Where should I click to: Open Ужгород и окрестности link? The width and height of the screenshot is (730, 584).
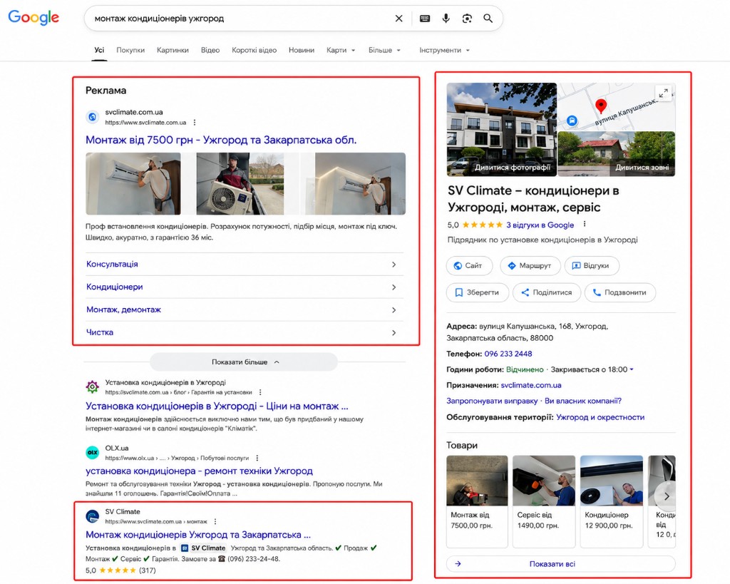pos(600,417)
